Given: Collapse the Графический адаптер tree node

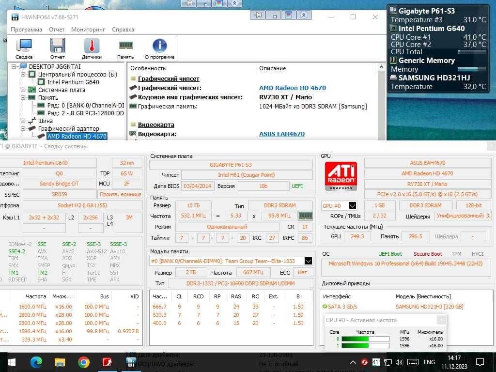Looking at the screenshot, I should pos(23,128).
